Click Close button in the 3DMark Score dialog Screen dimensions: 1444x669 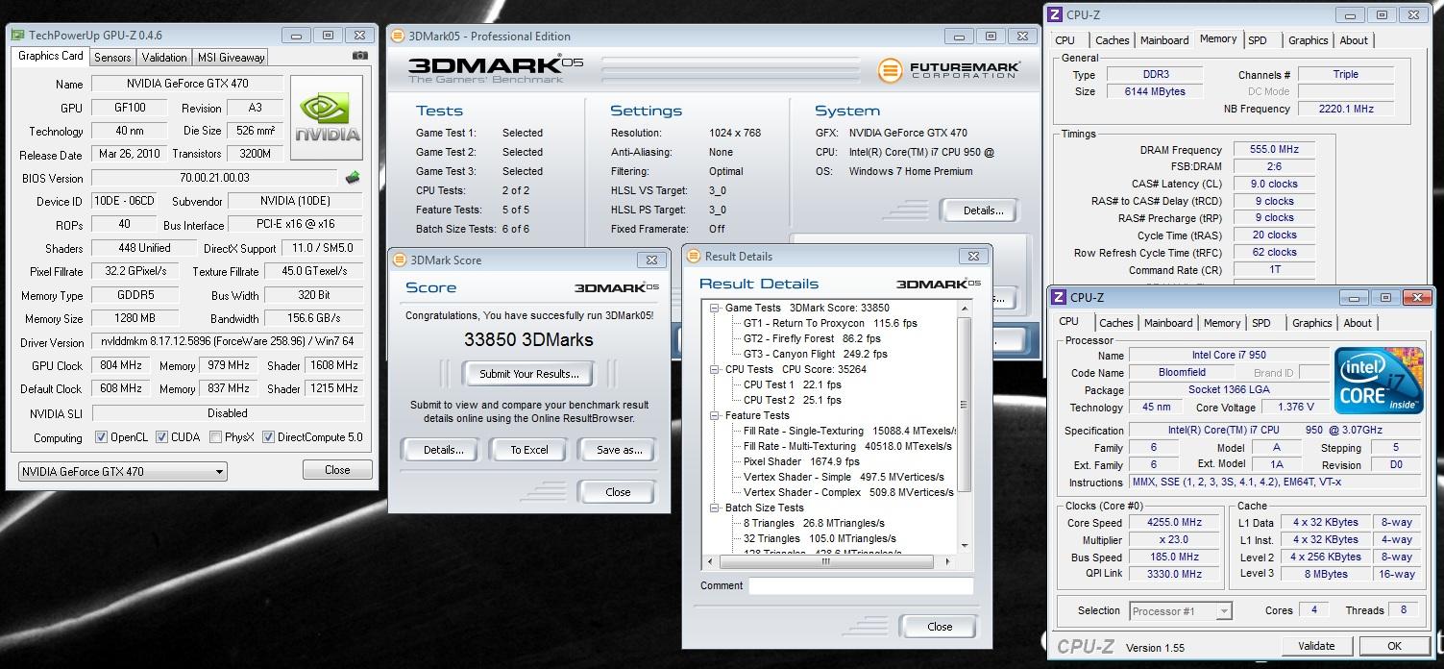[x=618, y=492]
